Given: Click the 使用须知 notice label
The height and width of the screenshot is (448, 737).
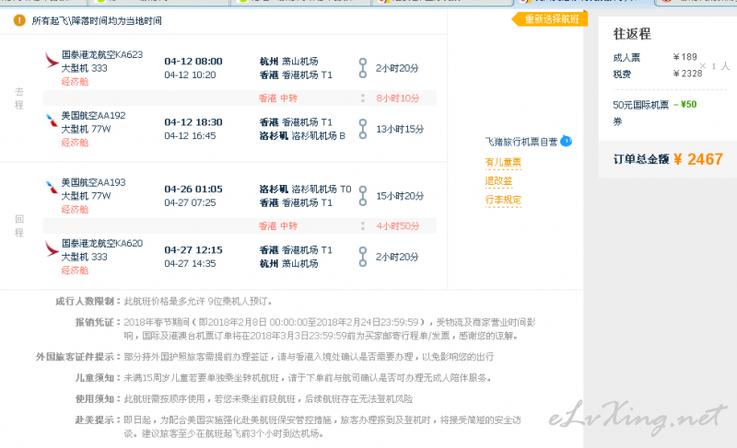Looking at the screenshot, I should click(x=98, y=399).
